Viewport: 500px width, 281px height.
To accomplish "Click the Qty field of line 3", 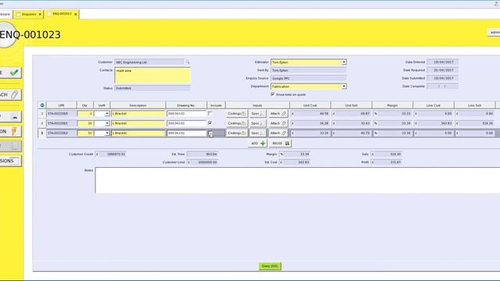I will coord(85,133).
